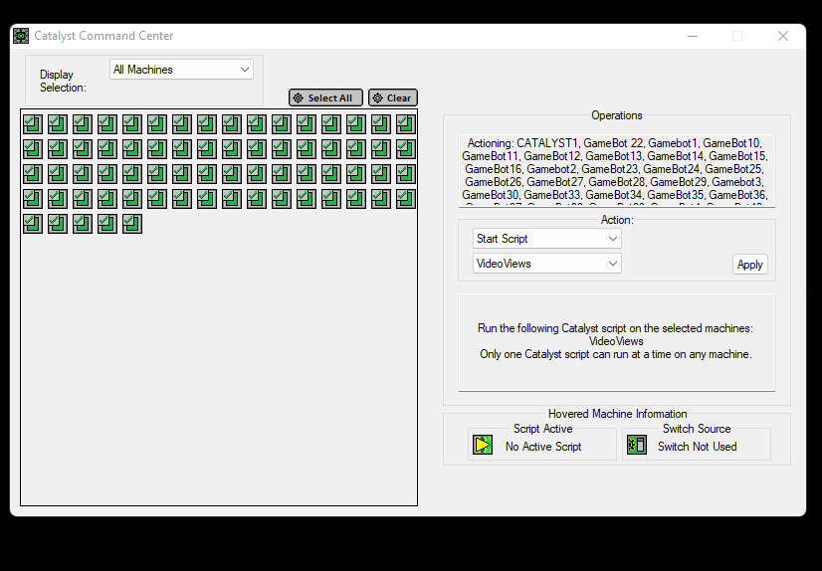
Task: Expand the Start Script action dropdown
Action: 546,239
